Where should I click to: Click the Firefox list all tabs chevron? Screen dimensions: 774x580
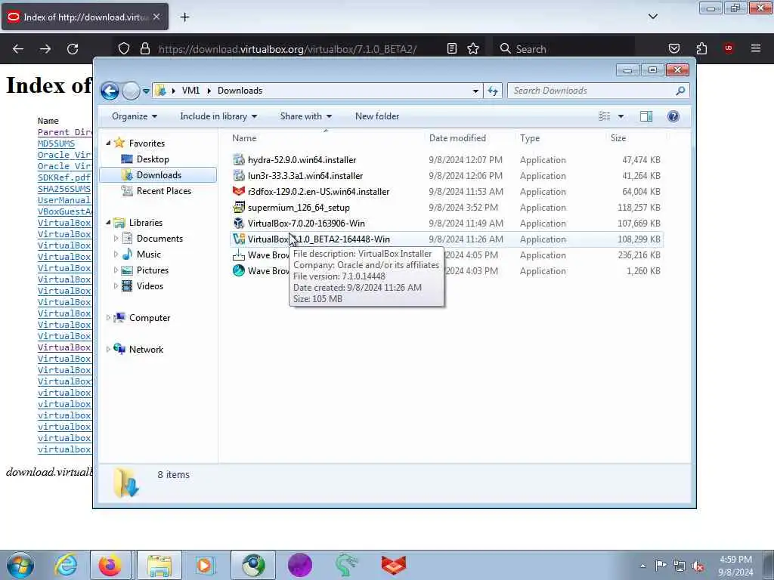pos(652,17)
